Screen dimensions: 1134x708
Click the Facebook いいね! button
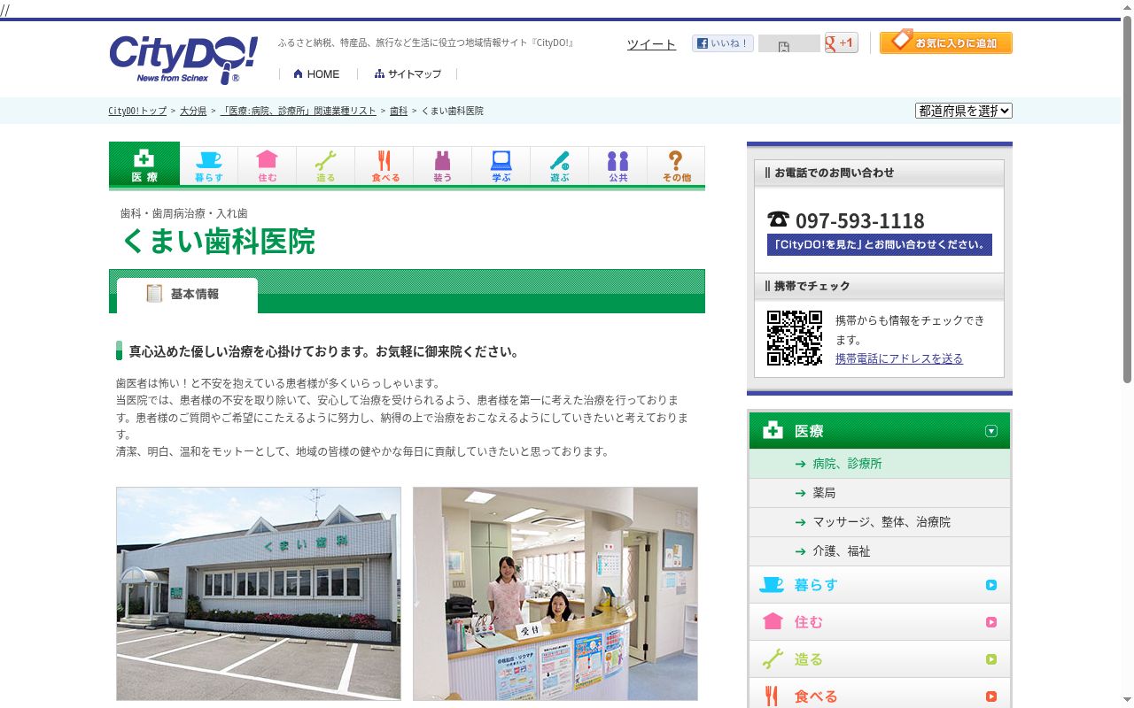[x=723, y=43]
